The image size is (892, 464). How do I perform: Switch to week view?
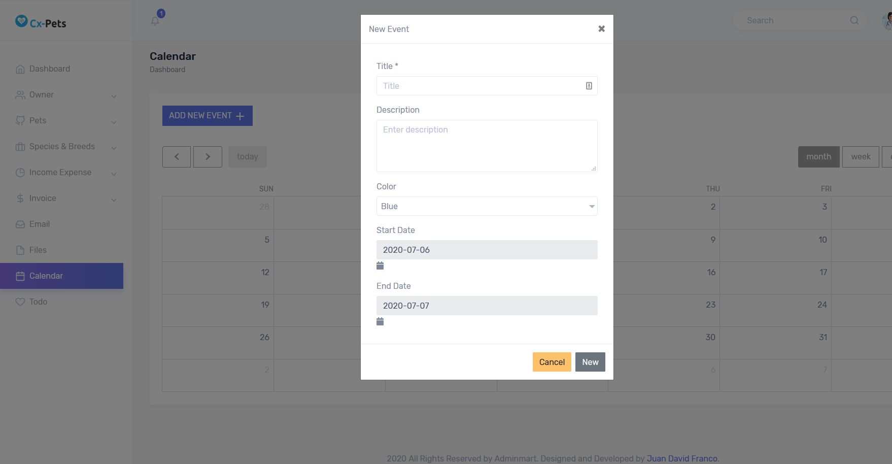tap(861, 157)
